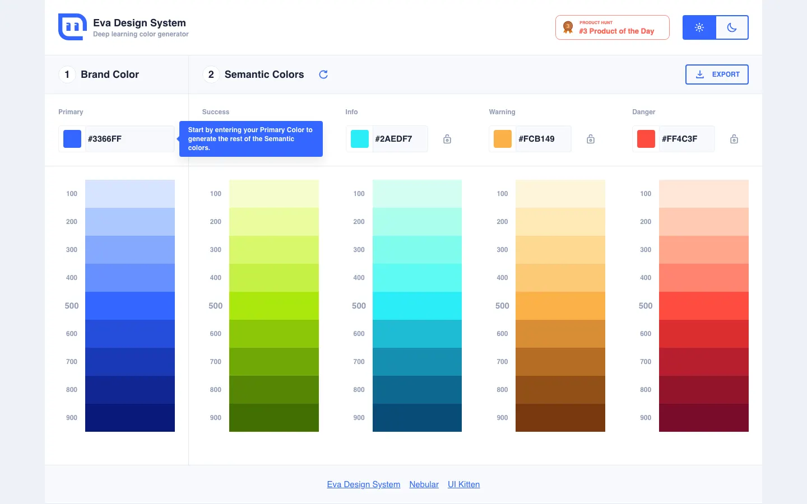Select the Info cyan color swatch
The image size is (807, 504).
click(360, 139)
